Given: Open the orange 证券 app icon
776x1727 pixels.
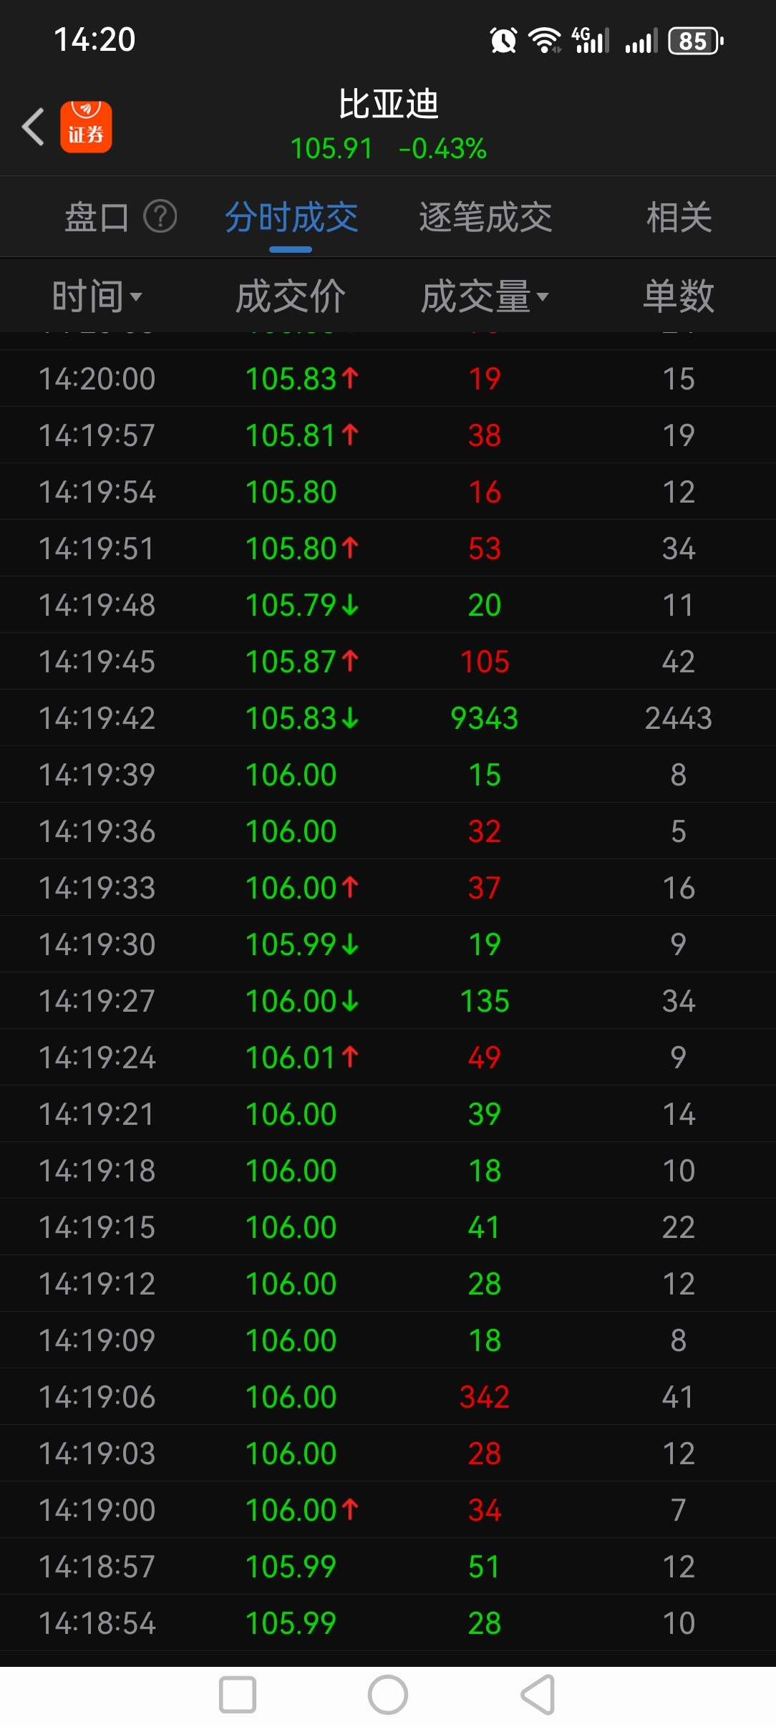Looking at the screenshot, I should [x=86, y=127].
